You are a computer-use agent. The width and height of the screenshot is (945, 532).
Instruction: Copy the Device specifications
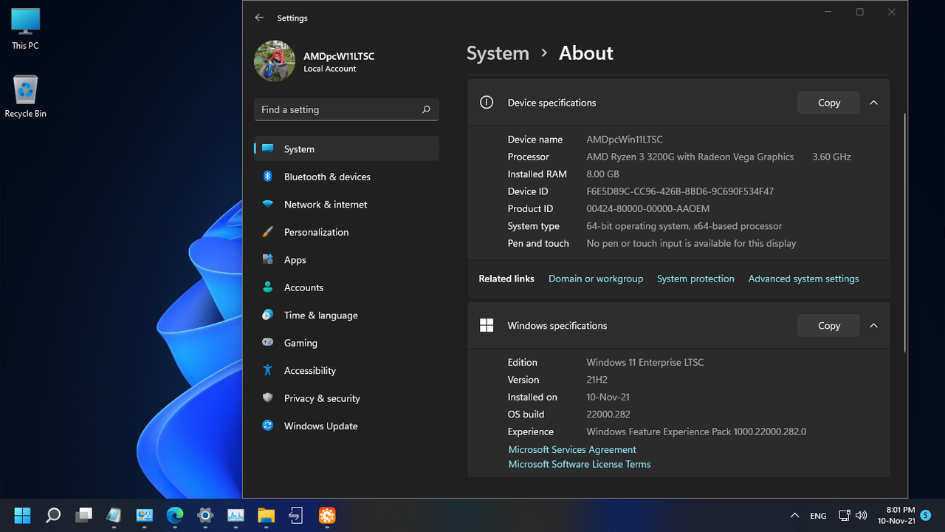828,103
